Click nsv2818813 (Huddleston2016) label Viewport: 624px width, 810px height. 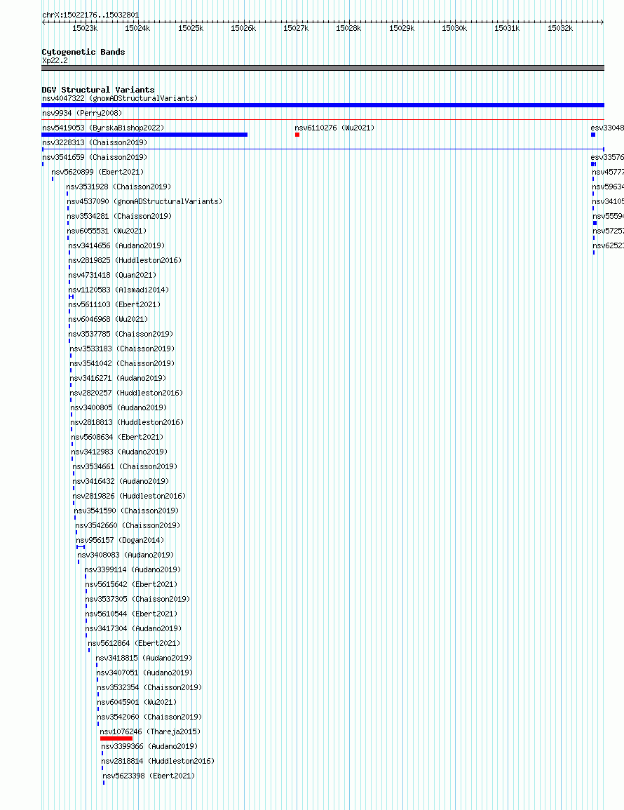click(127, 422)
